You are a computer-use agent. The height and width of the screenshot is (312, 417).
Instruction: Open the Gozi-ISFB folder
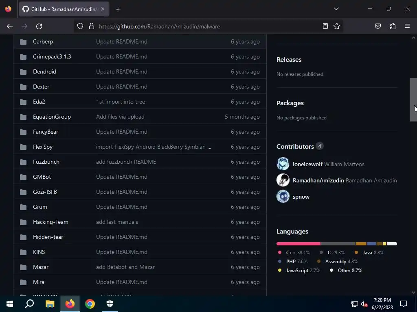point(45,192)
